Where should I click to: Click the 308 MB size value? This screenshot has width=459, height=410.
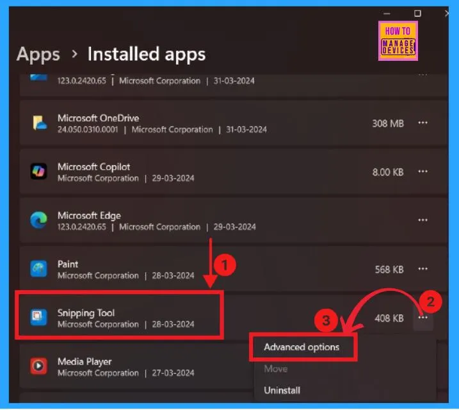coord(388,123)
